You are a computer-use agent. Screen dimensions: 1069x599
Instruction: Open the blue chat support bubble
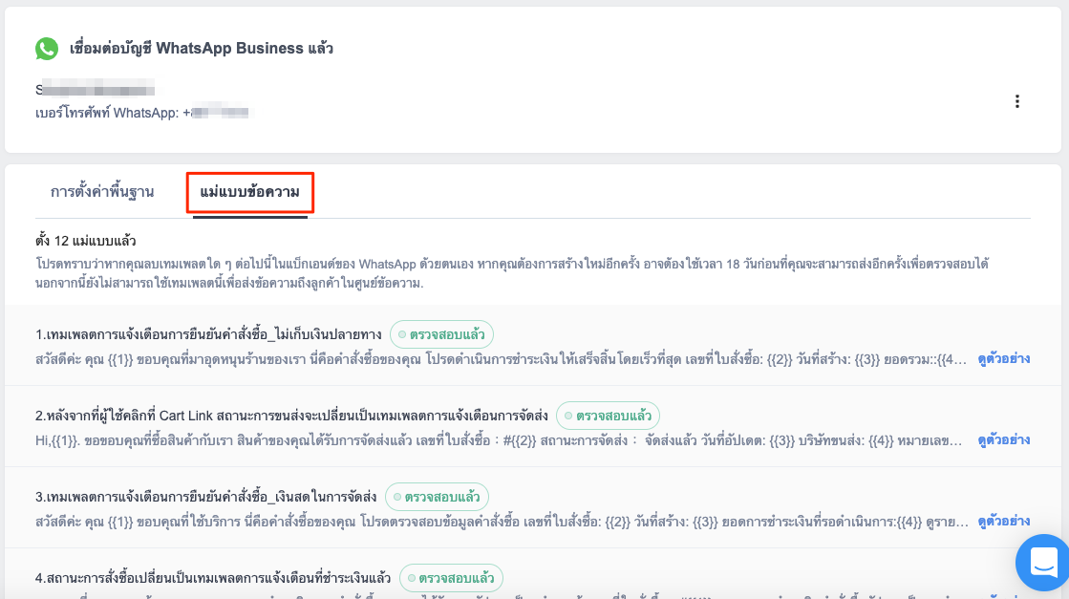click(1042, 562)
